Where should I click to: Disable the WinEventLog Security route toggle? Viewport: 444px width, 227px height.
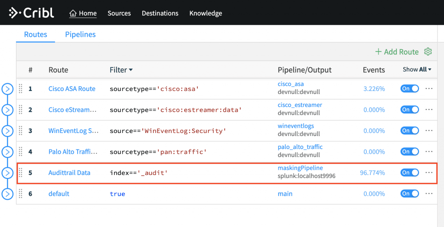[x=409, y=131]
